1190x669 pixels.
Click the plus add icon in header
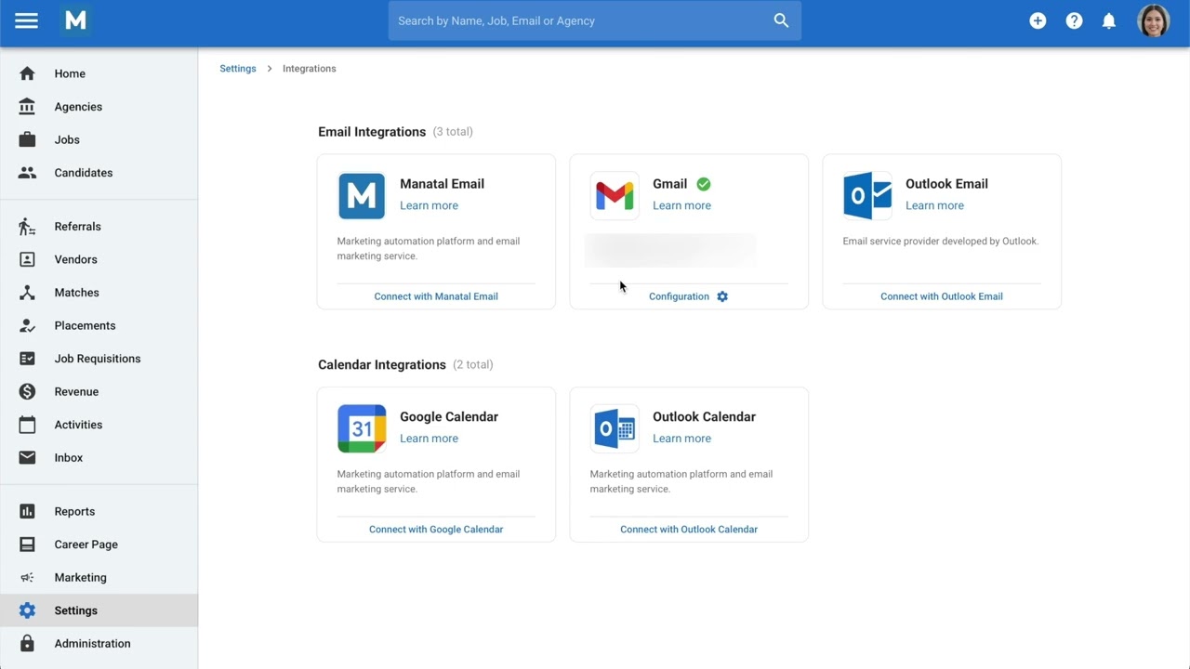(1038, 20)
